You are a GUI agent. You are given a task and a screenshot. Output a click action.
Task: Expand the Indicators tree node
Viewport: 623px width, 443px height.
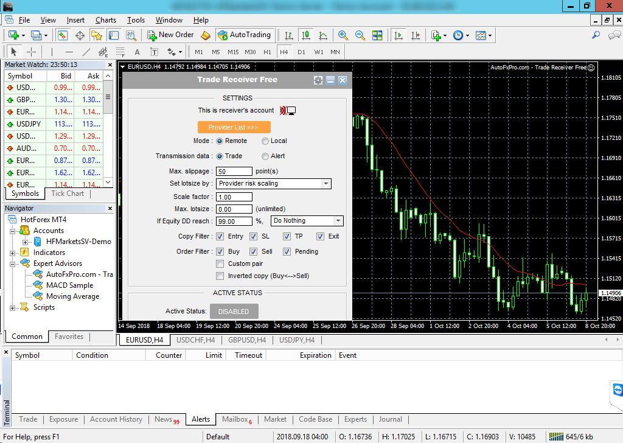pos(12,253)
